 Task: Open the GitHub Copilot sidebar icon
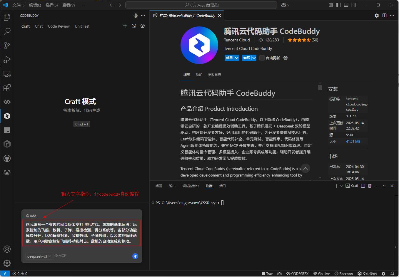7,158
